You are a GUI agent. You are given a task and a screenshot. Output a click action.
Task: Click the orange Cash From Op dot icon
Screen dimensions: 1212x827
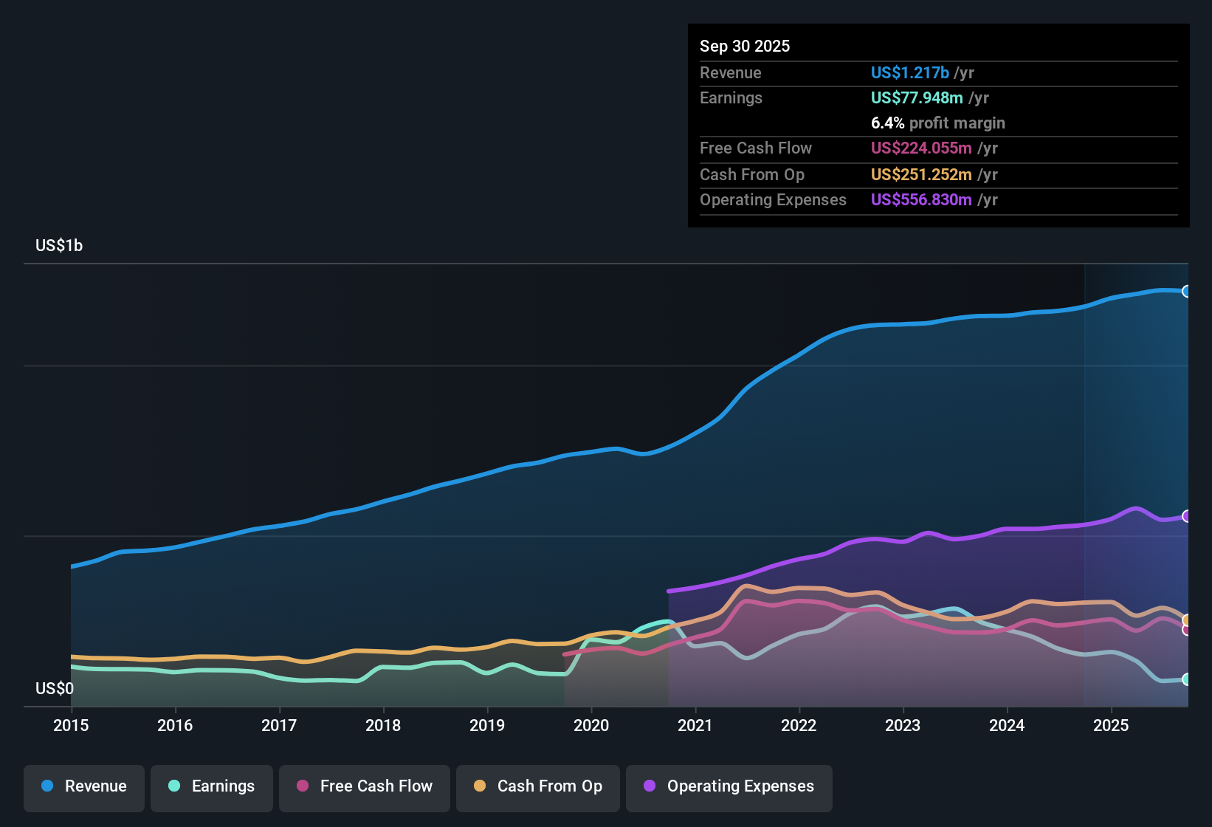point(480,786)
